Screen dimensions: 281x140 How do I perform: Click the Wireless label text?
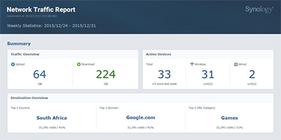coord(200,64)
